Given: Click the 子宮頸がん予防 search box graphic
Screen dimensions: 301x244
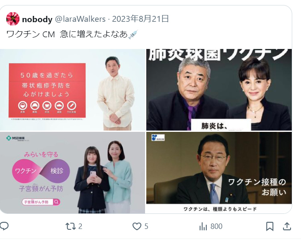Looking at the screenshot, I should coord(41,202).
